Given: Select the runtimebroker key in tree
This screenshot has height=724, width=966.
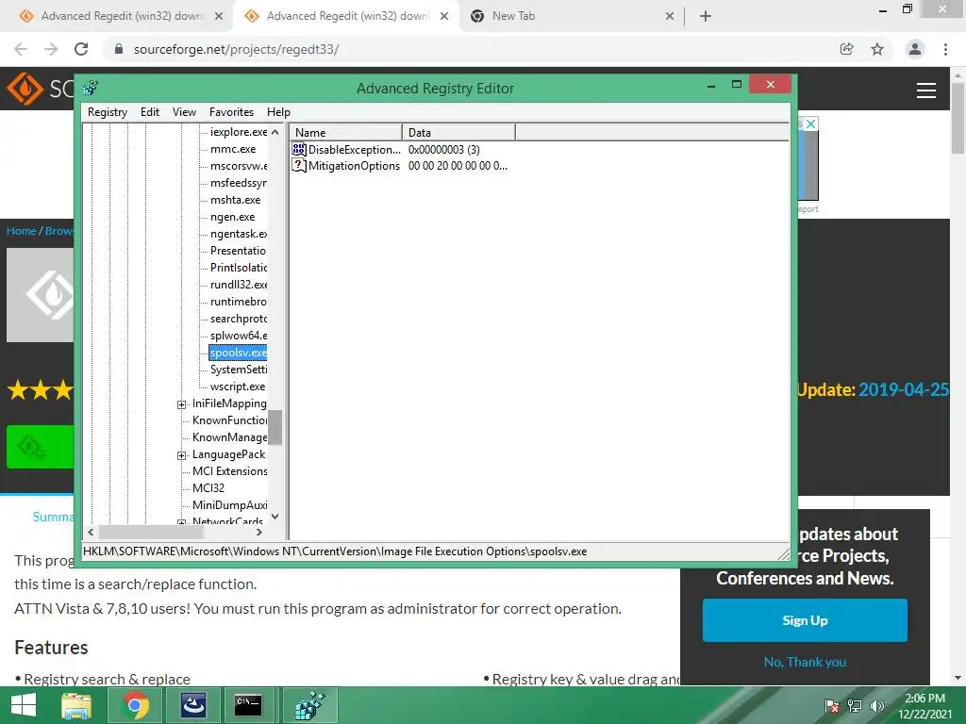Looking at the screenshot, I should [239, 302].
